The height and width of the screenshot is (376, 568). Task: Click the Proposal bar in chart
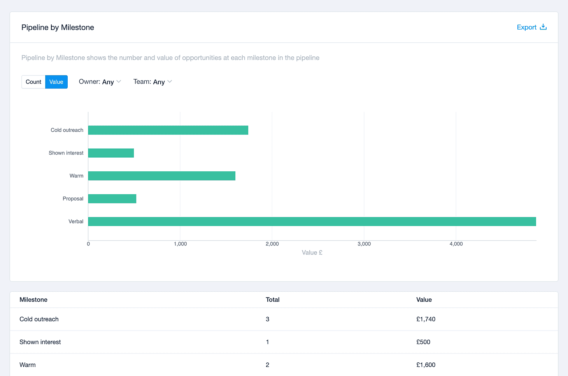(112, 198)
